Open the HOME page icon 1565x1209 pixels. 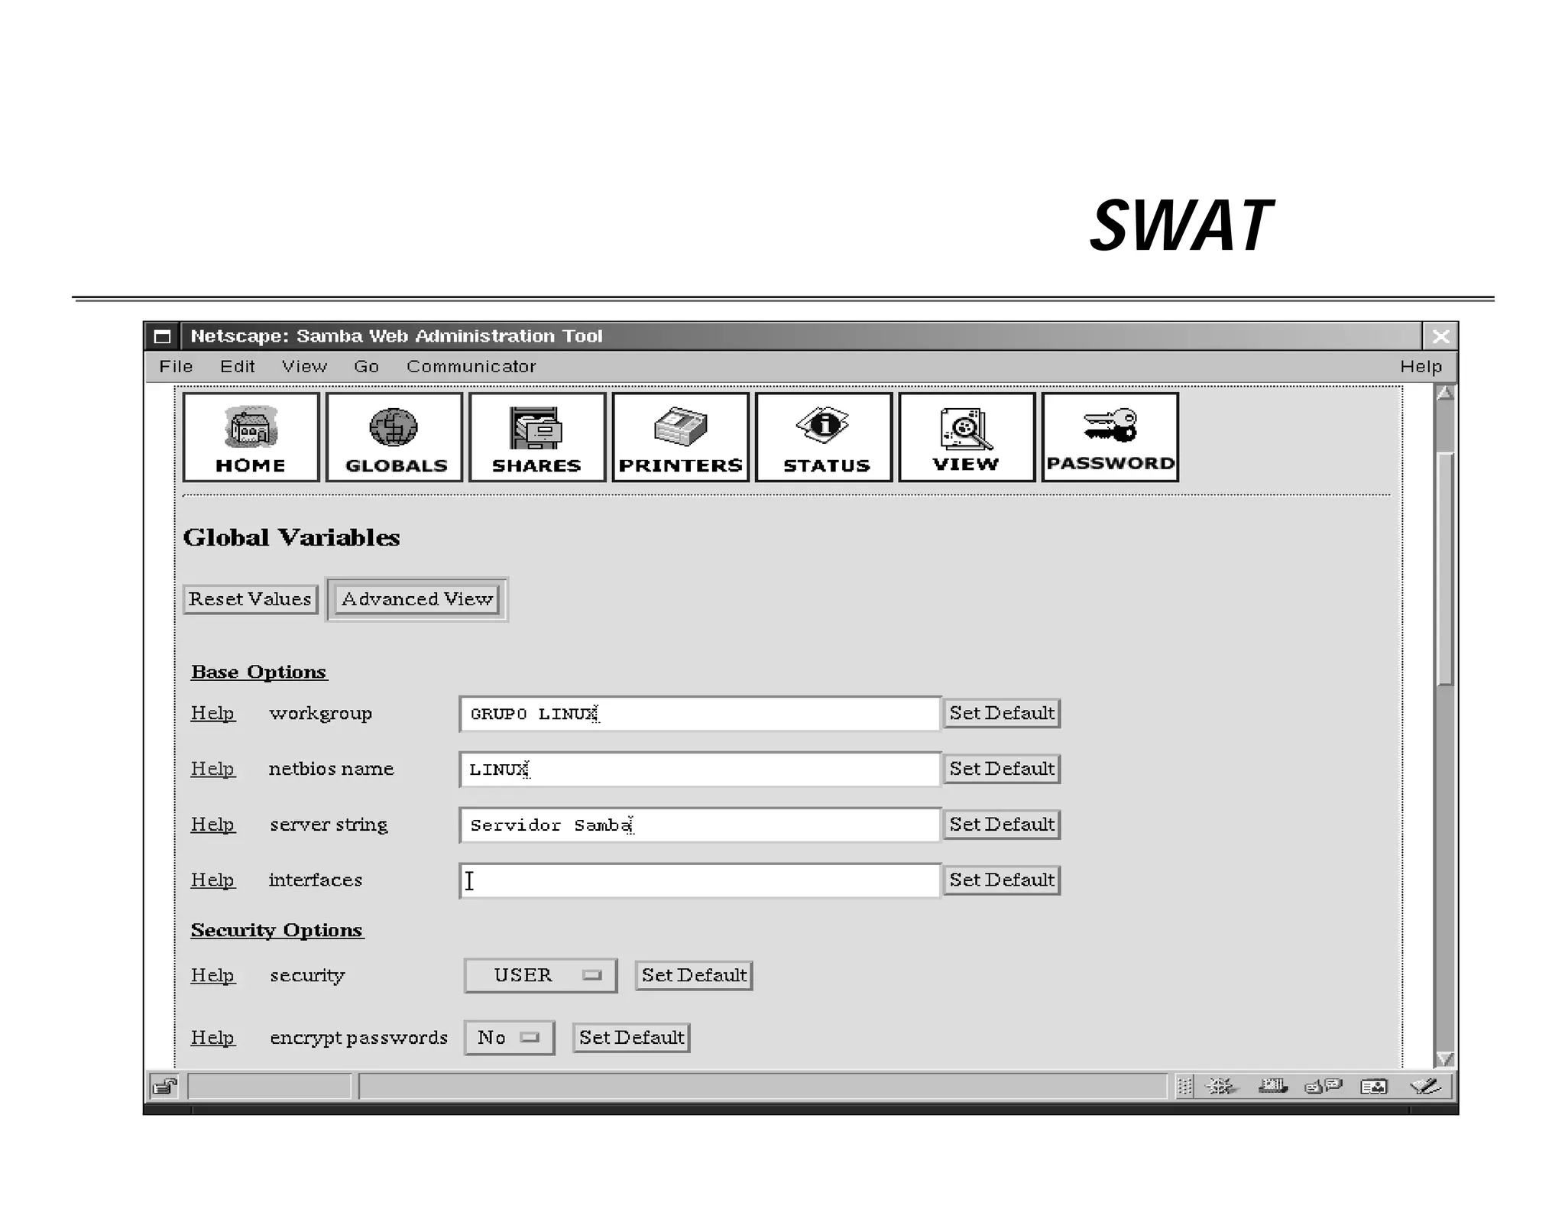tap(251, 437)
